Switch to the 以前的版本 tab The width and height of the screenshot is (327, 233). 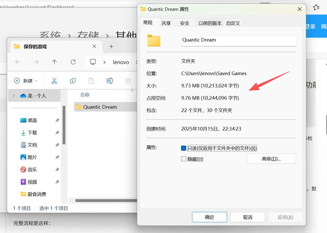point(210,23)
